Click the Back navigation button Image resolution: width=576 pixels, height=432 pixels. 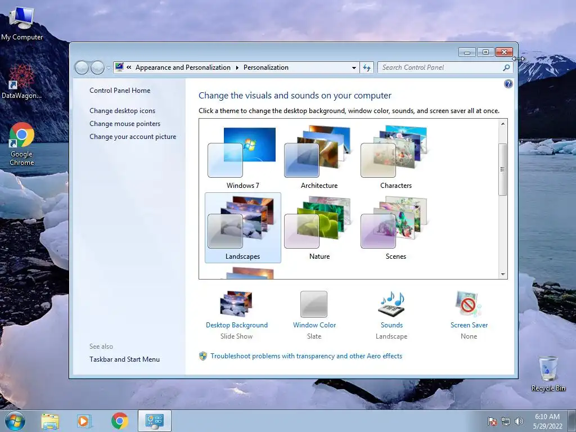click(x=82, y=67)
